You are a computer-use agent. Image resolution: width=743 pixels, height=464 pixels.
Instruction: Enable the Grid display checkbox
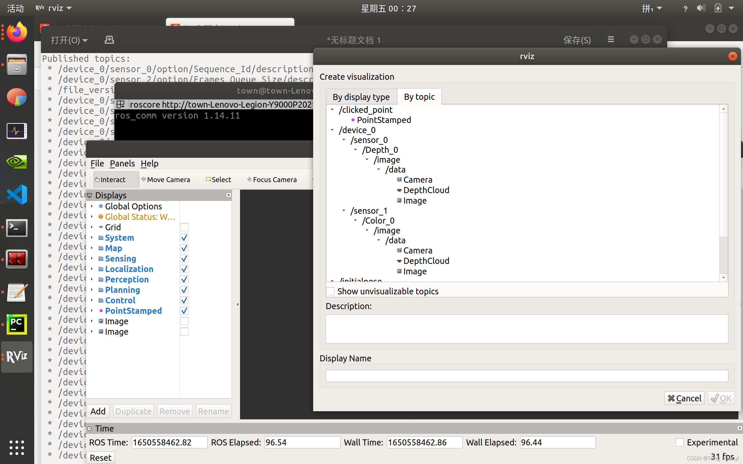(x=184, y=227)
